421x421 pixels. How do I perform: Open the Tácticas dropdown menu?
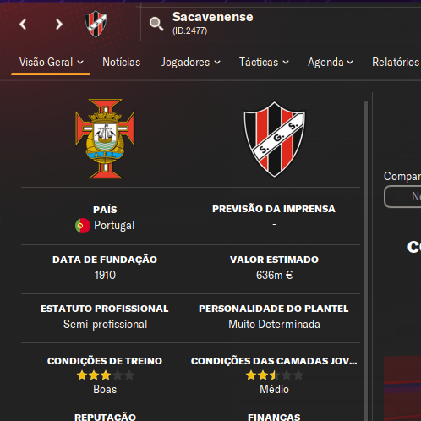coord(264,63)
